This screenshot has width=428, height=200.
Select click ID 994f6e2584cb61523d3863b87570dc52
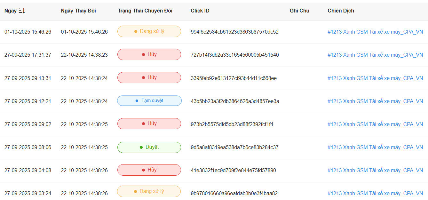pos(234,32)
